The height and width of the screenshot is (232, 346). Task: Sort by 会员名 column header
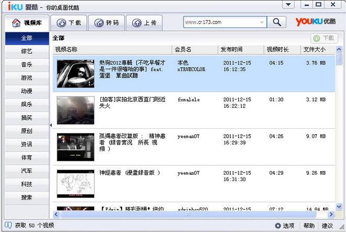[195, 50]
